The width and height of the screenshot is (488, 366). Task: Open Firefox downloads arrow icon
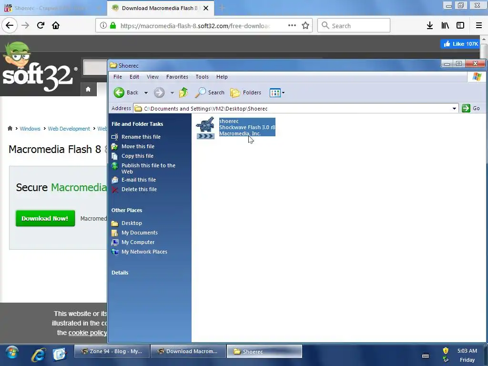point(430,26)
